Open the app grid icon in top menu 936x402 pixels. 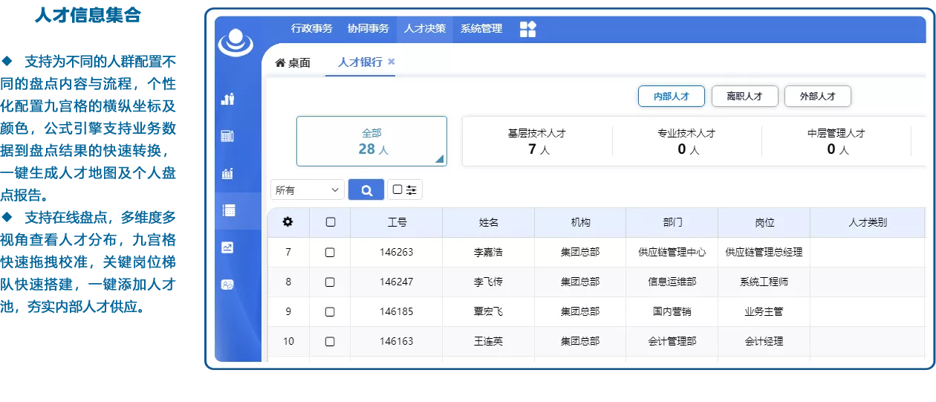[x=528, y=29]
